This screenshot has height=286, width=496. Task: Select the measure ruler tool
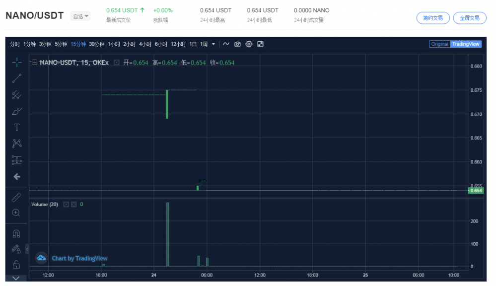tap(16, 197)
